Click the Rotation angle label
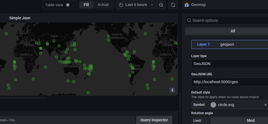Viewport: 268px width, 124px height. point(202,113)
